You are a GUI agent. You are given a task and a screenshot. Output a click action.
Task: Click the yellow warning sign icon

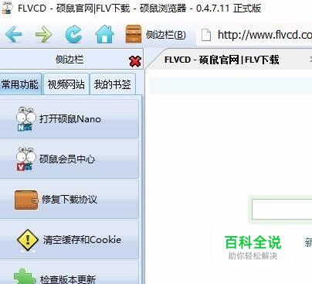[28, 240]
